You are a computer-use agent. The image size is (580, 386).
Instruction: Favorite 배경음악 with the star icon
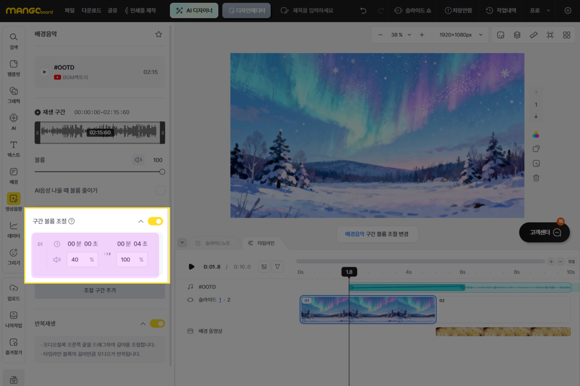pos(159,34)
